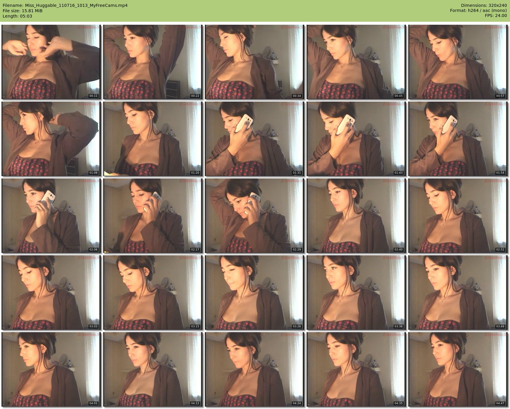Click the frame at 02:17
The width and height of the screenshot is (510, 409).
[153, 216]
